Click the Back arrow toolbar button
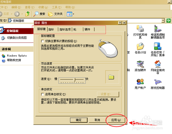The width and height of the screenshot is (172, 134). pos(1,14)
